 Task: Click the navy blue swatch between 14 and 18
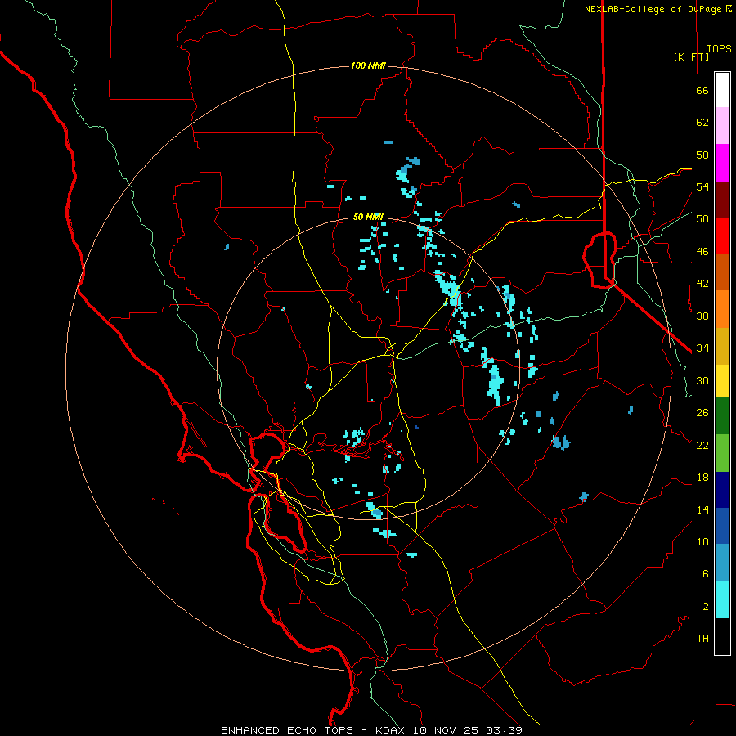click(722, 490)
